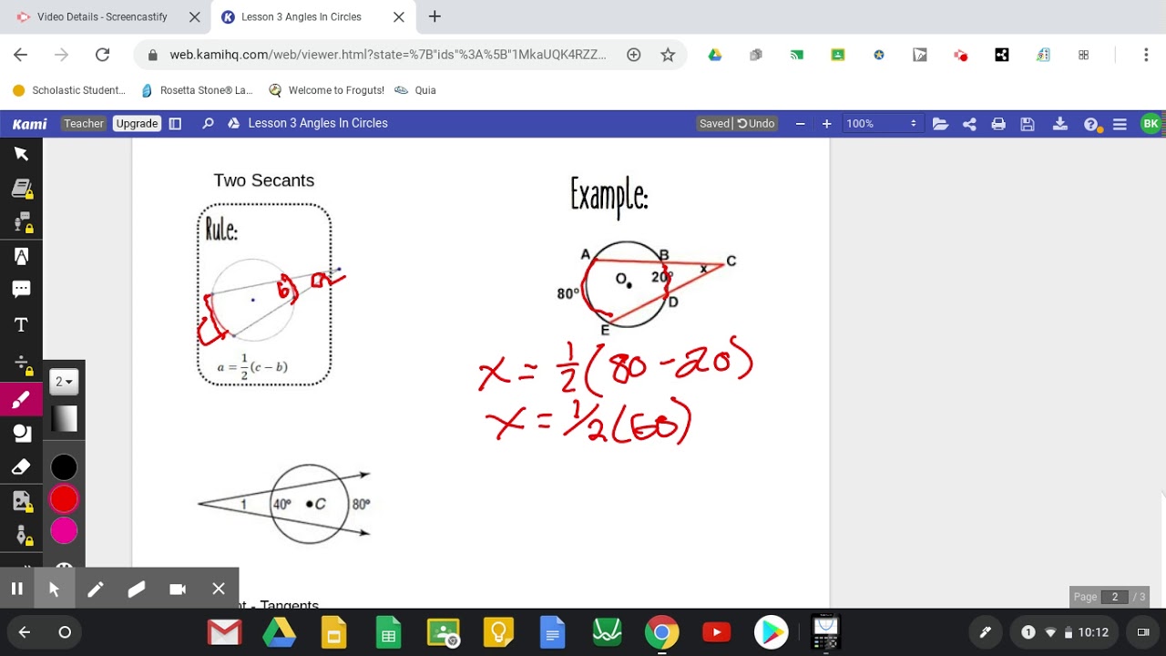The height and width of the screenshot is (656, 1166).
Task: Open YouTube from the shelf
Action: pyautogui.click(x=717, y=632)
